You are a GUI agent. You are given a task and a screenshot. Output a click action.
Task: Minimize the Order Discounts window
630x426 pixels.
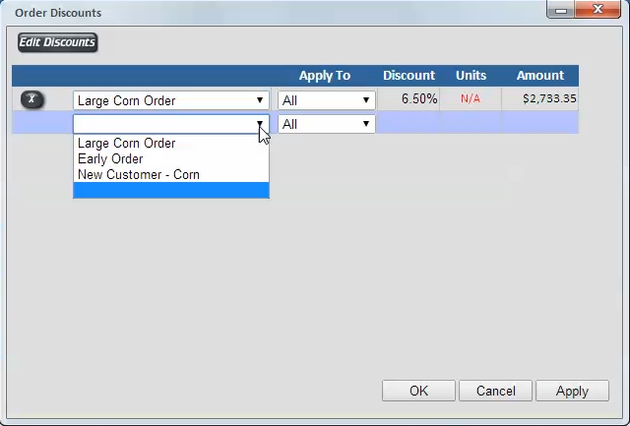(x=561, y=10)
